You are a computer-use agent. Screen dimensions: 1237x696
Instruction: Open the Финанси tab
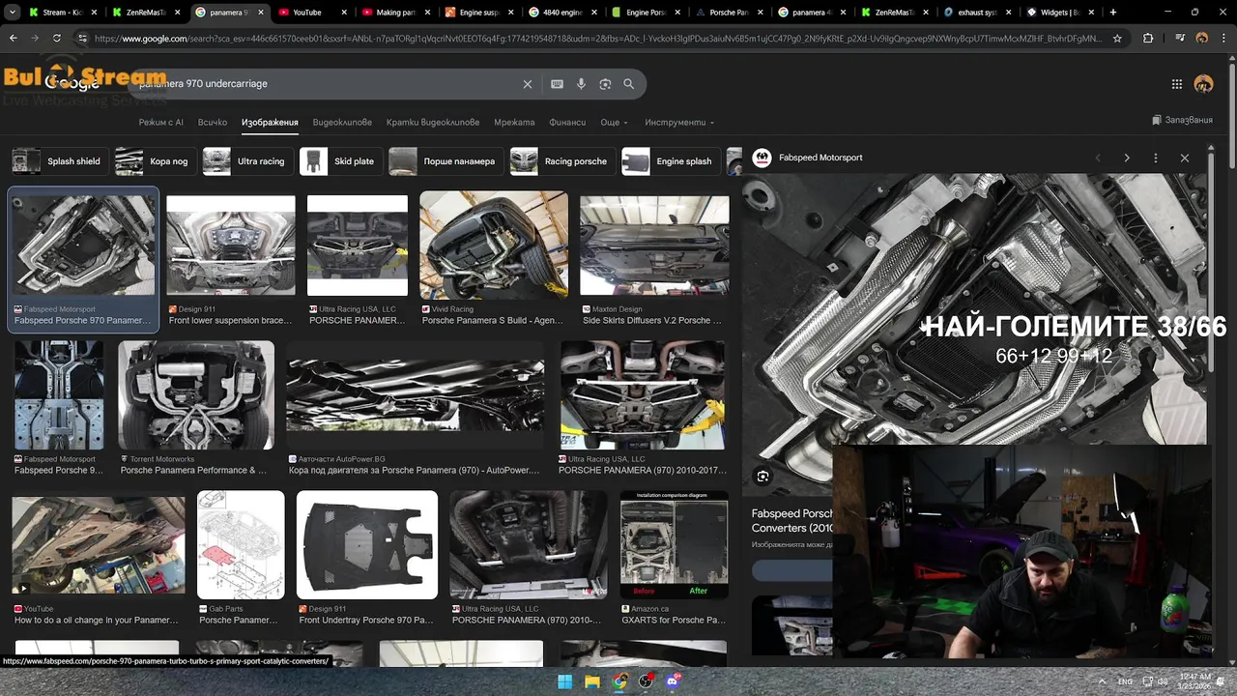coord(567,123)
